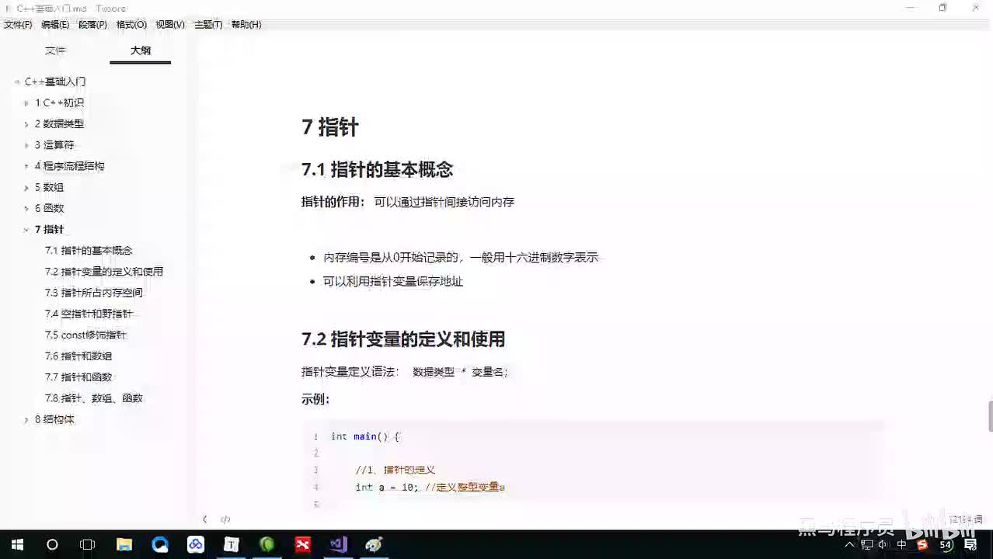Select the 8 结构体 outline entry
993x559 pixels.
pyautogui.click(x=54, y=419)
